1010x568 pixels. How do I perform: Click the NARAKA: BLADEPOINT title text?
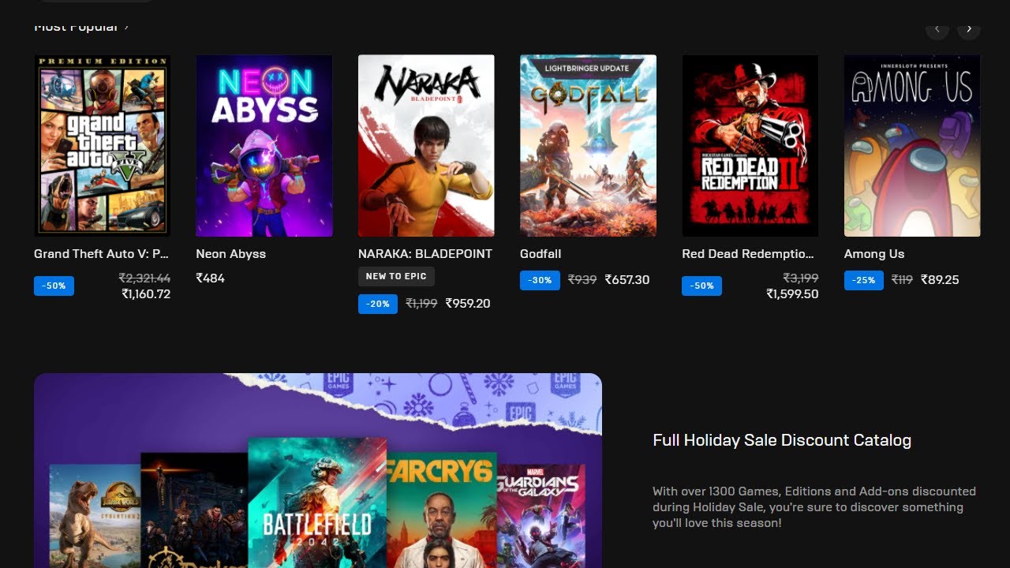[425, 254]
